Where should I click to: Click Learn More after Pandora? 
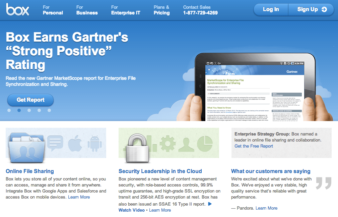266,208
